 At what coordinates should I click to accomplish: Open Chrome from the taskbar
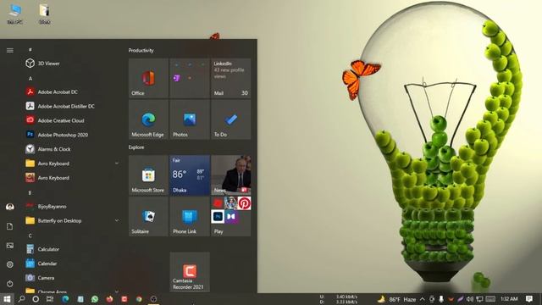139,299
